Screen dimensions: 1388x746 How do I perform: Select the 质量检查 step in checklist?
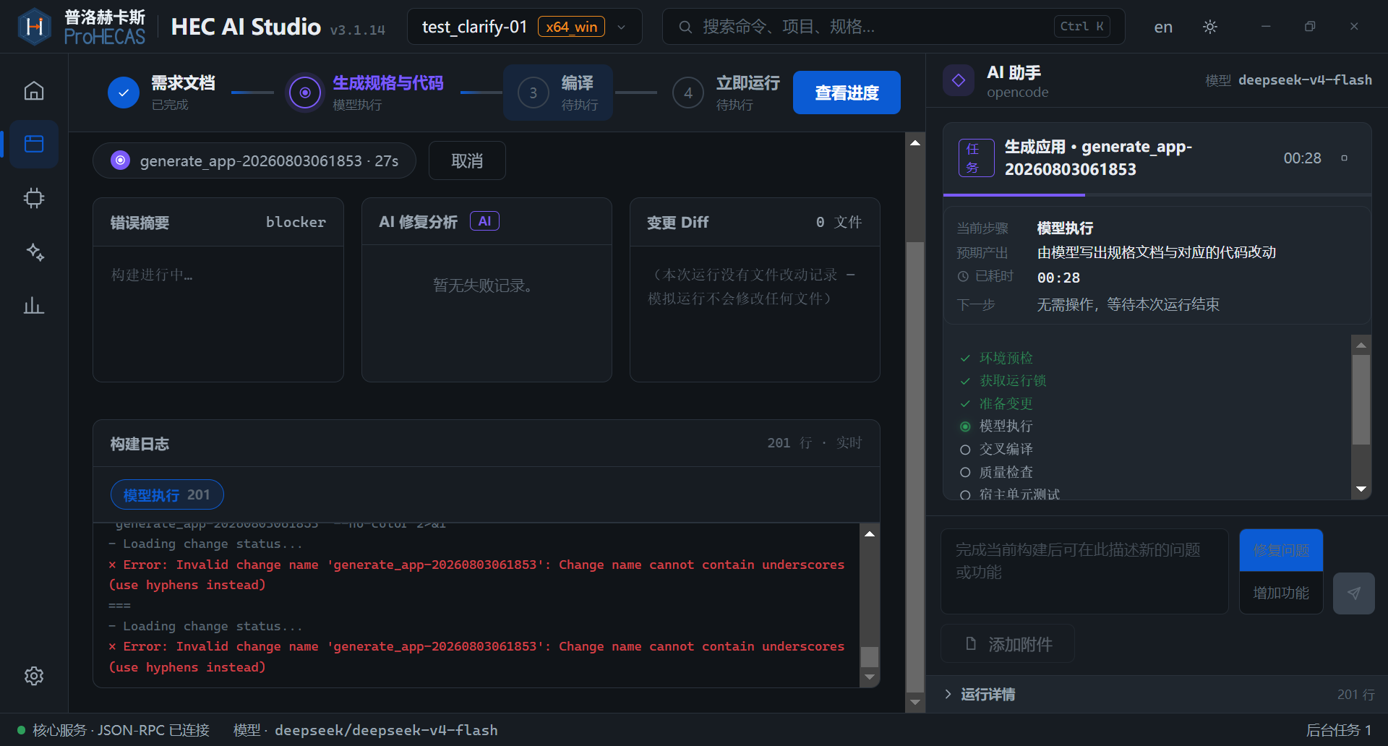click(x=996, y=472)
